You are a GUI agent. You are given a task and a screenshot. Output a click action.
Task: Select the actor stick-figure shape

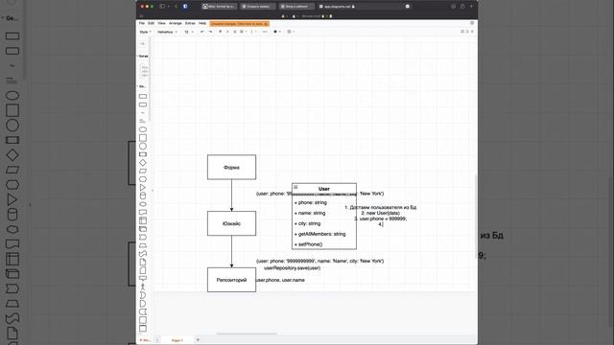click(x=143, y=287)
